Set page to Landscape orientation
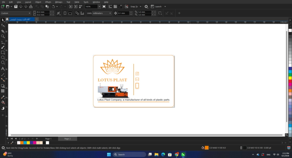 coord(70,13)
